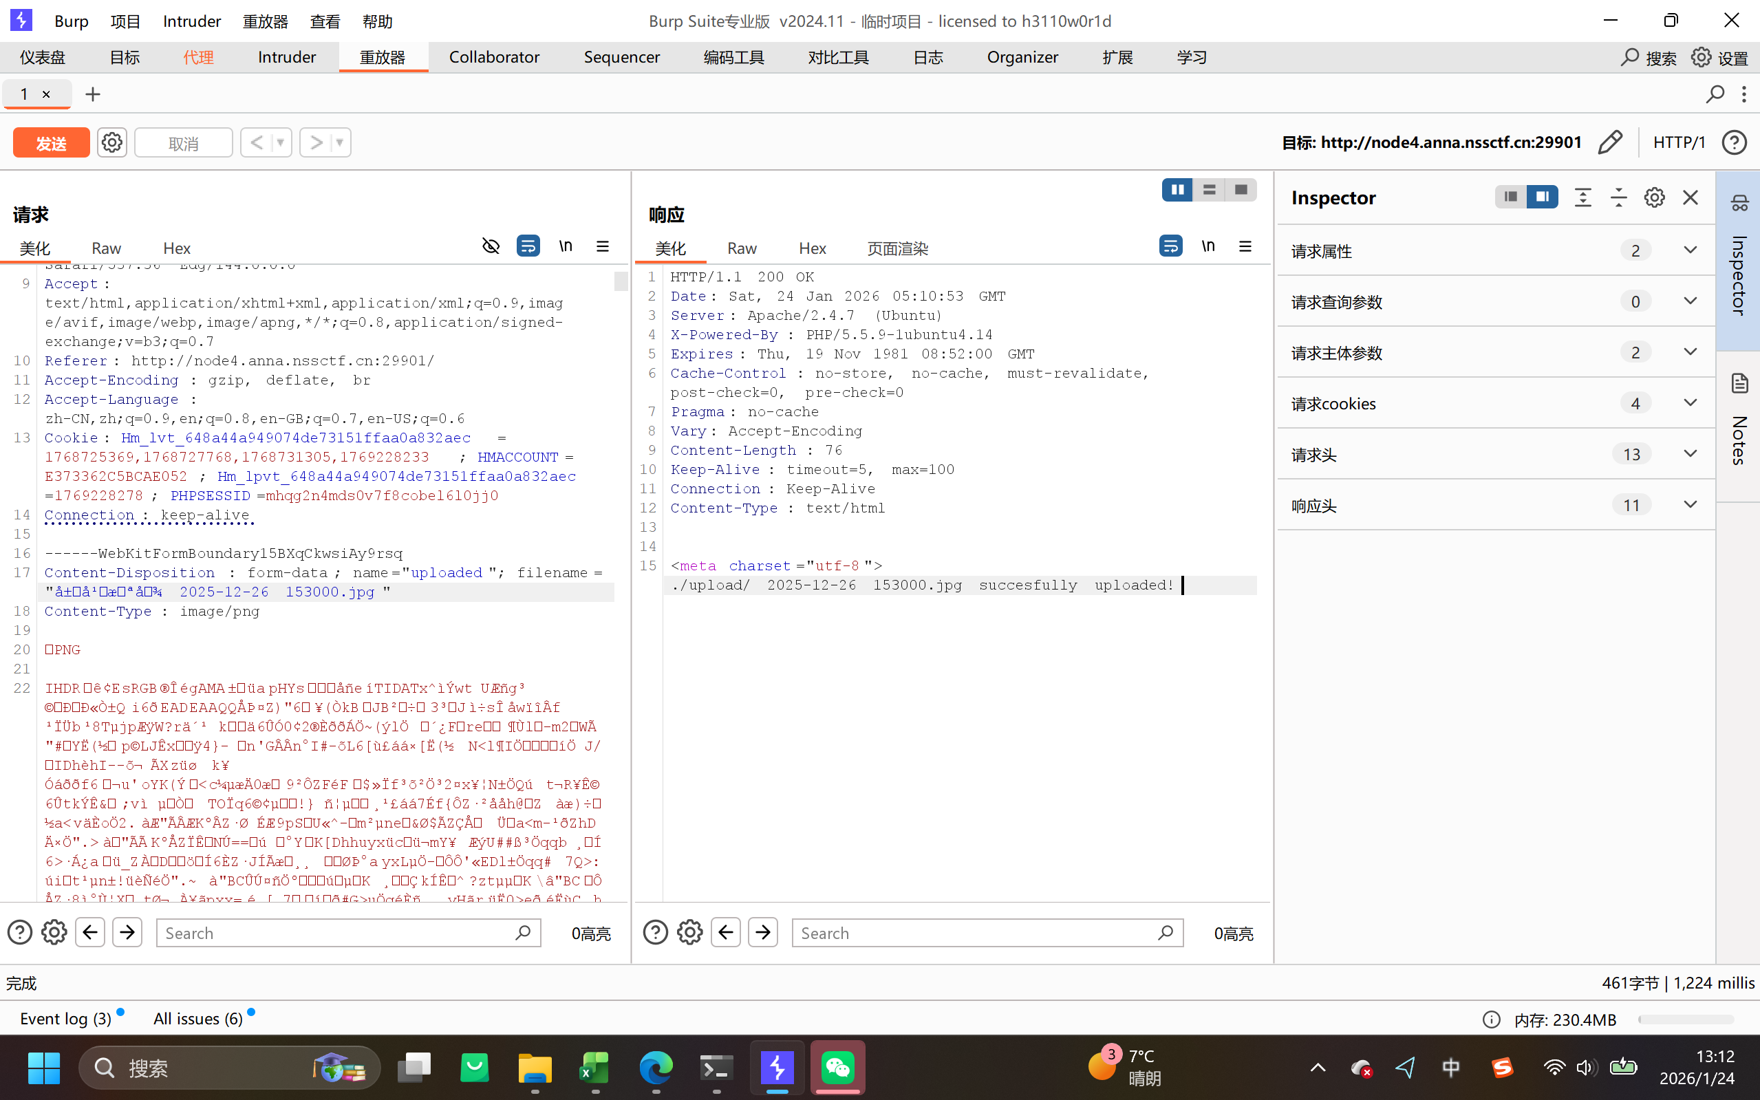This screenshot has height=1100, width=1760.
Task: Expand the 响应头 section
Action: pos(1689,505)
